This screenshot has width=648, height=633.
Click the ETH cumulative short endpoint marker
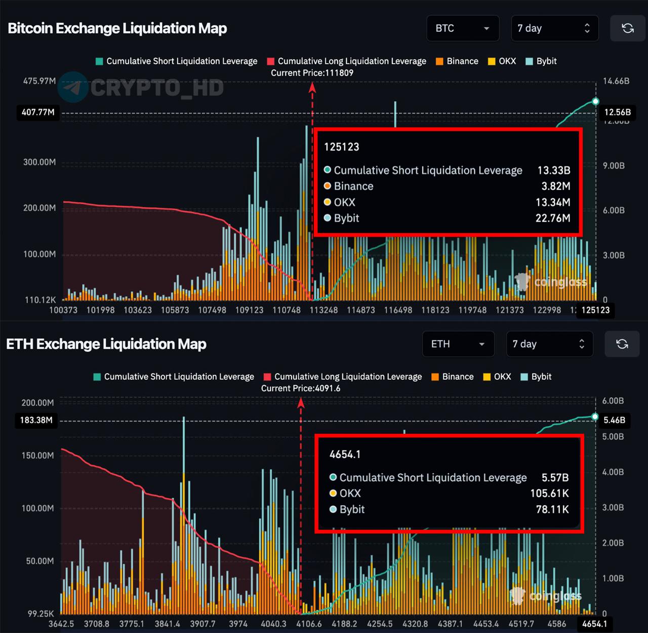pyautogui.click(x=595, y=417)
